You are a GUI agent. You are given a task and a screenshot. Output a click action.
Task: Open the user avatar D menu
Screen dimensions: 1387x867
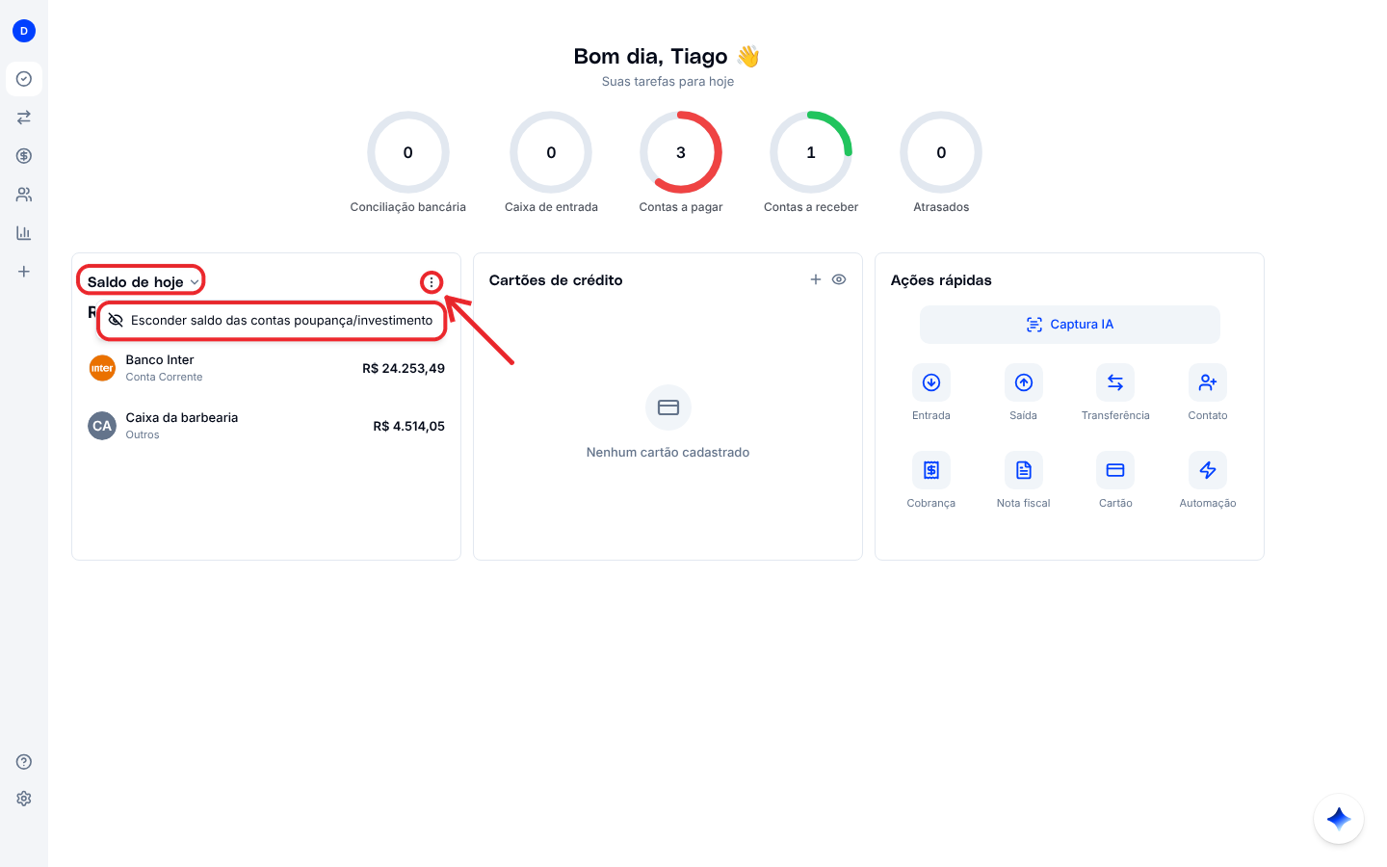tap(24, 31)
